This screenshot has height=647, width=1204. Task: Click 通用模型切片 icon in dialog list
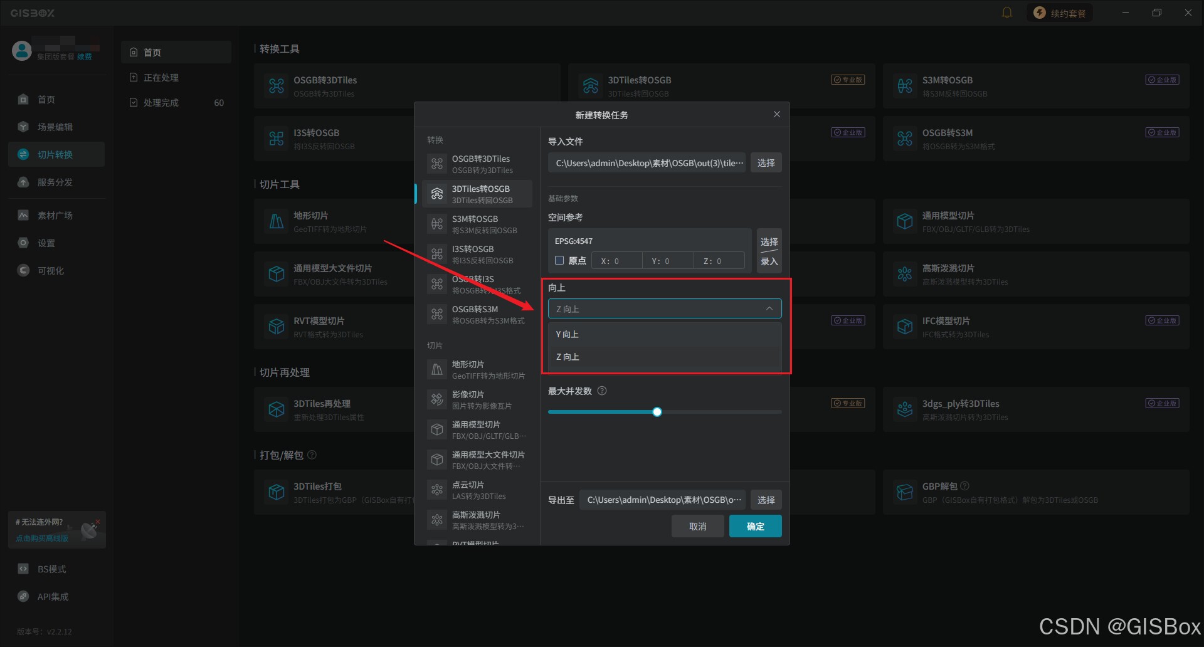[437, 429]
